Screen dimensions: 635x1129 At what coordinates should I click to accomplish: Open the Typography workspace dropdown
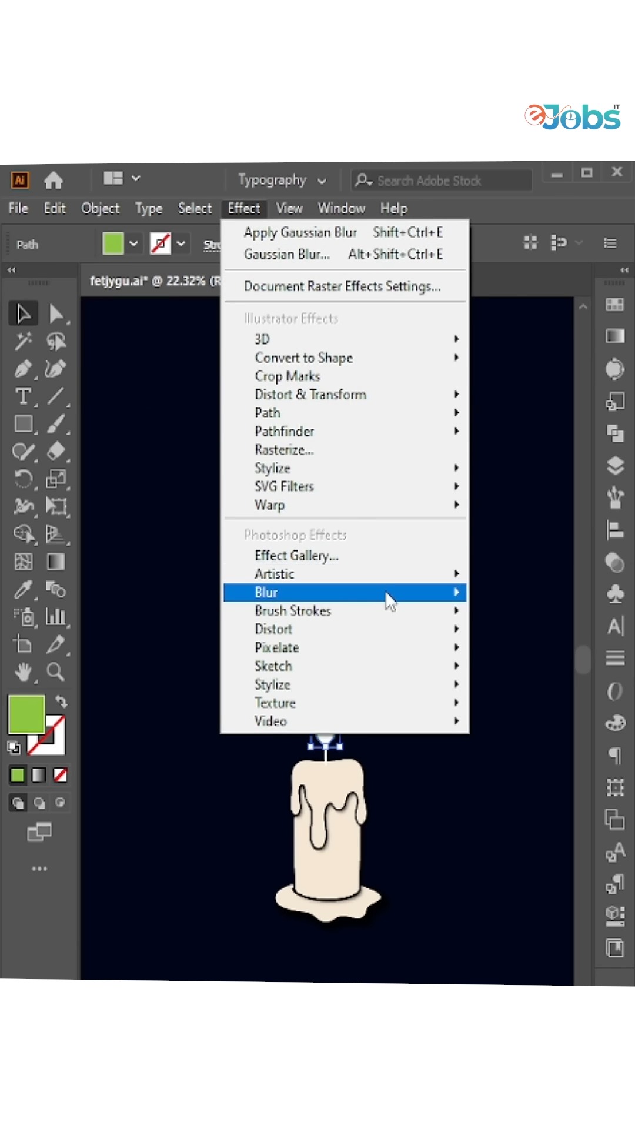[282, 180]
